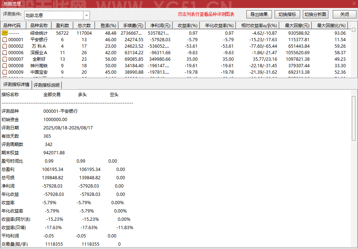358x249 pixels.
Task: Sort by 相对收益率α/β(%) column header
Action: click(x=258, y=25)
